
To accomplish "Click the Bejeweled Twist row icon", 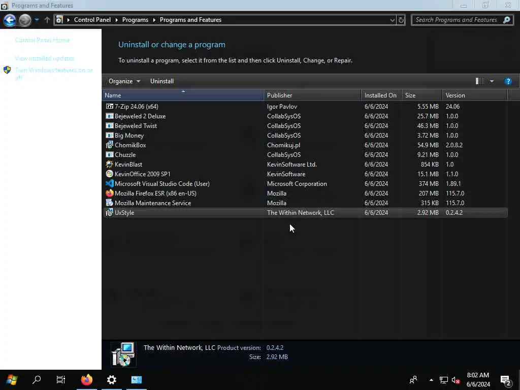I will tap(110, 126).
